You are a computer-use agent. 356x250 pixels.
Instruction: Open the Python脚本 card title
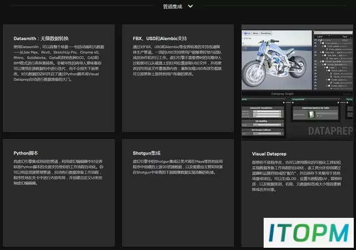[x=26, y=153]
